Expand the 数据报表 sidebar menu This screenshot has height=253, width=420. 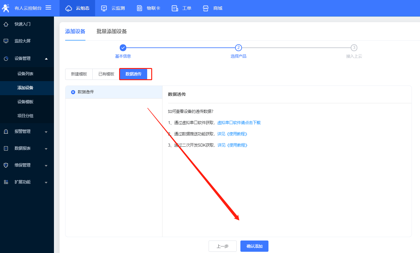click(x=46, y=149)
